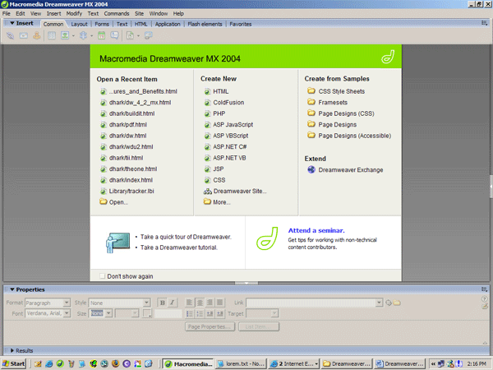Click the Properties panel options menu icon

click(x=485, y=289)
